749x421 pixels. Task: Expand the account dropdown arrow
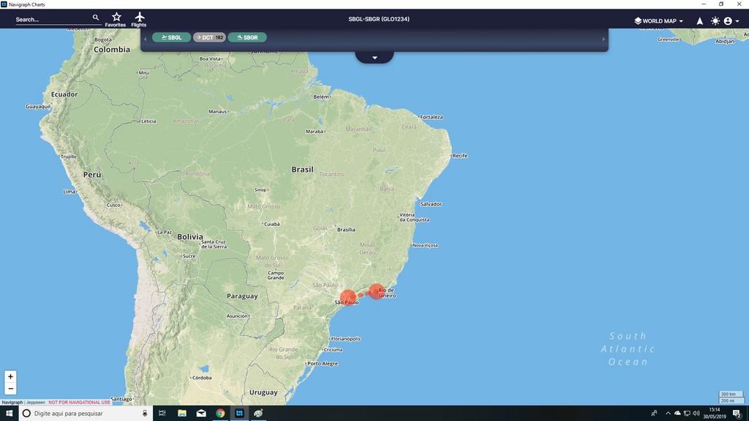click(737, 21)
